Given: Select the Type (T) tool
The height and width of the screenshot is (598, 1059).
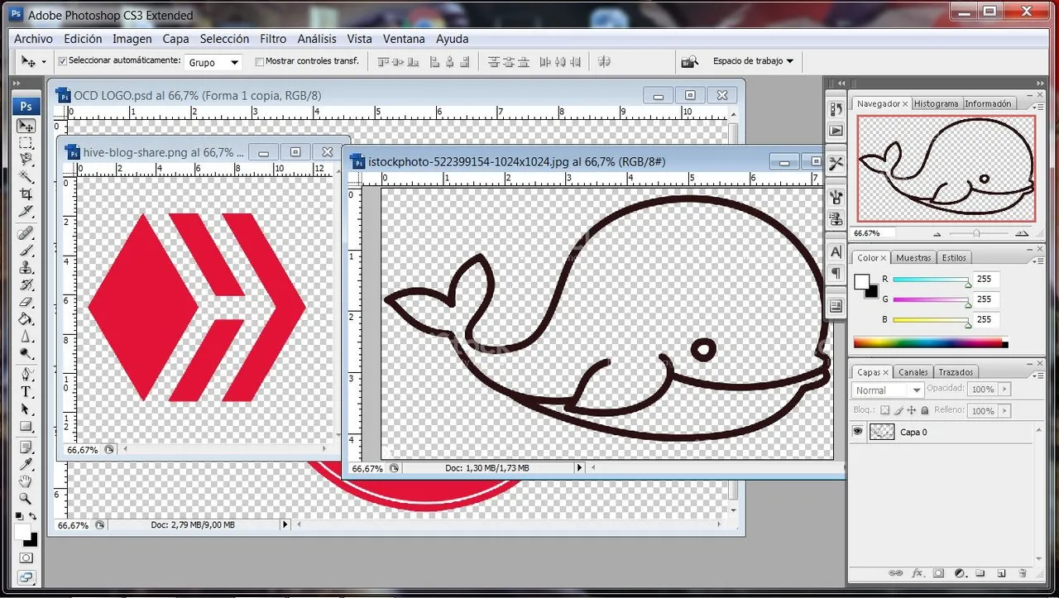Looking at the screenshot, I should tap(26, 391).
